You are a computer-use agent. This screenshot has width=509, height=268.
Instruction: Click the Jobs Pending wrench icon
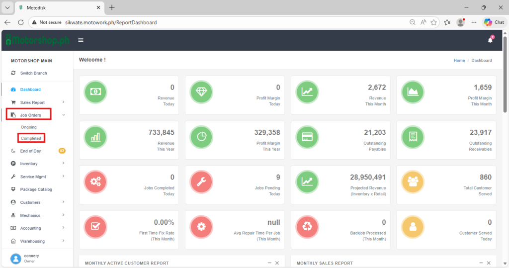[201, 182]
